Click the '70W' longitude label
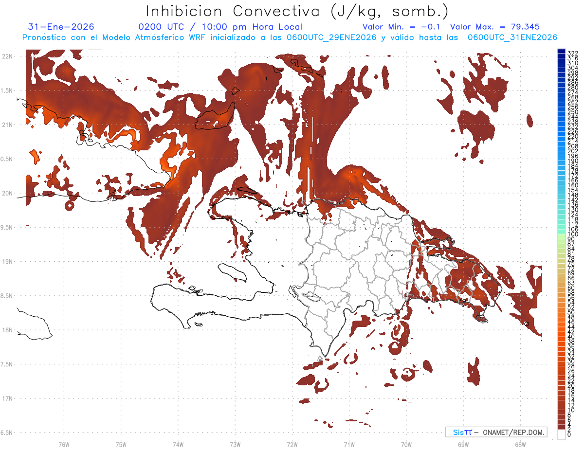 [x=406, y=444]
